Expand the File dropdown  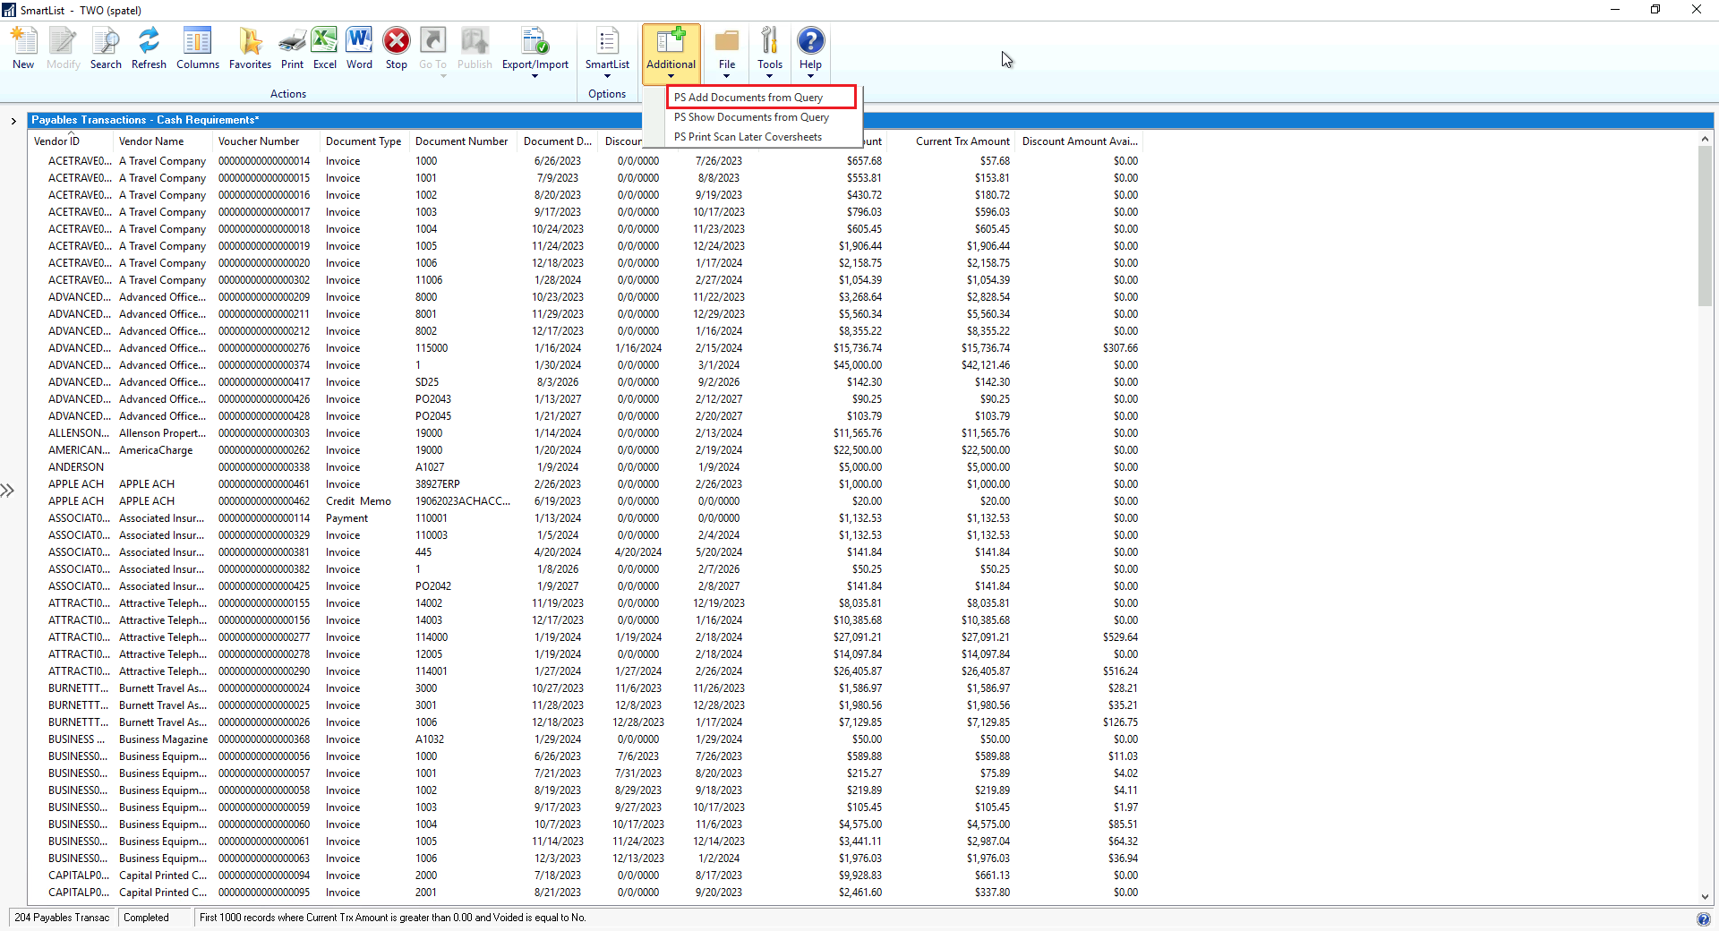(726, 54)
